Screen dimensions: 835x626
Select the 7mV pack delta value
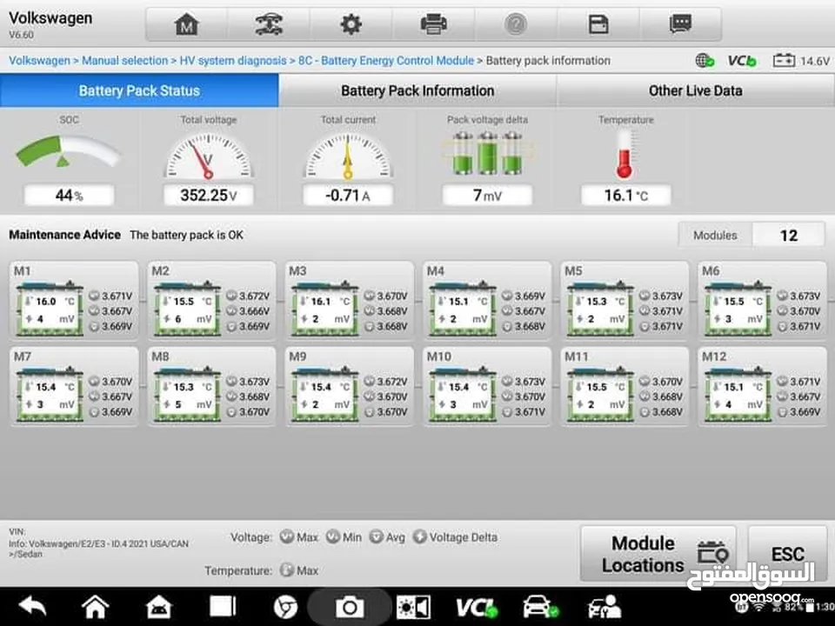point(487,196)
